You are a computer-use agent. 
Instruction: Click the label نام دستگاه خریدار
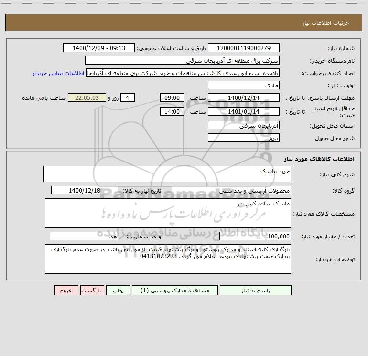[x=332, y=61]
